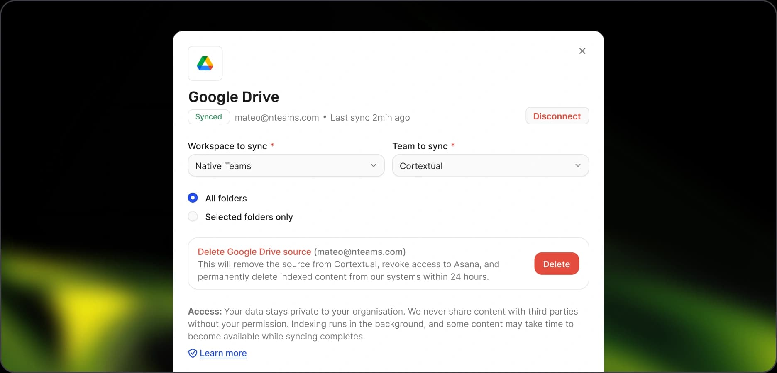Click the mateo@nteams.com account text
Screen dimensions: 777x373
(277, 118)
